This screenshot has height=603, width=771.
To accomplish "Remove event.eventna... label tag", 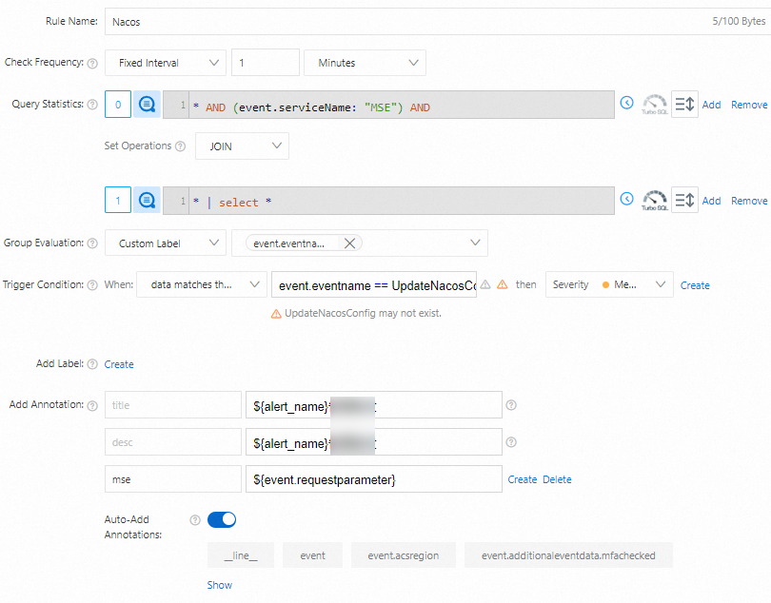I will point(349,243).
